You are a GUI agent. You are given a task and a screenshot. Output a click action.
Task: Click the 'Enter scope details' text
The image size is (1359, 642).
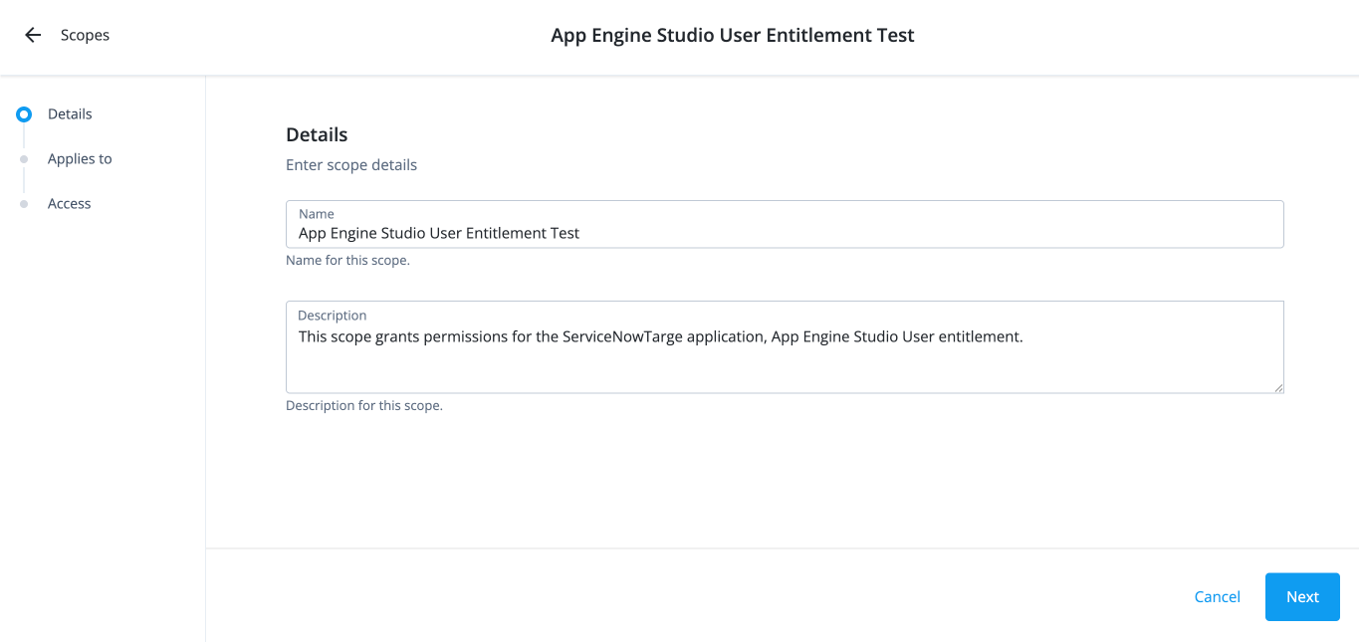[x=351, y=164]
